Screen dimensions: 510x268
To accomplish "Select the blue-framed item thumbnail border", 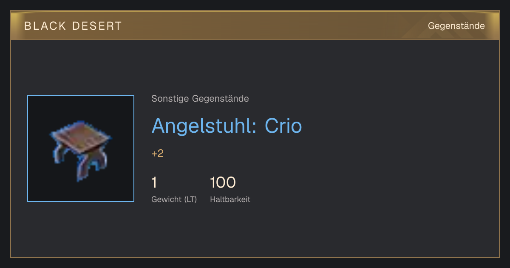I will point(81,148).
